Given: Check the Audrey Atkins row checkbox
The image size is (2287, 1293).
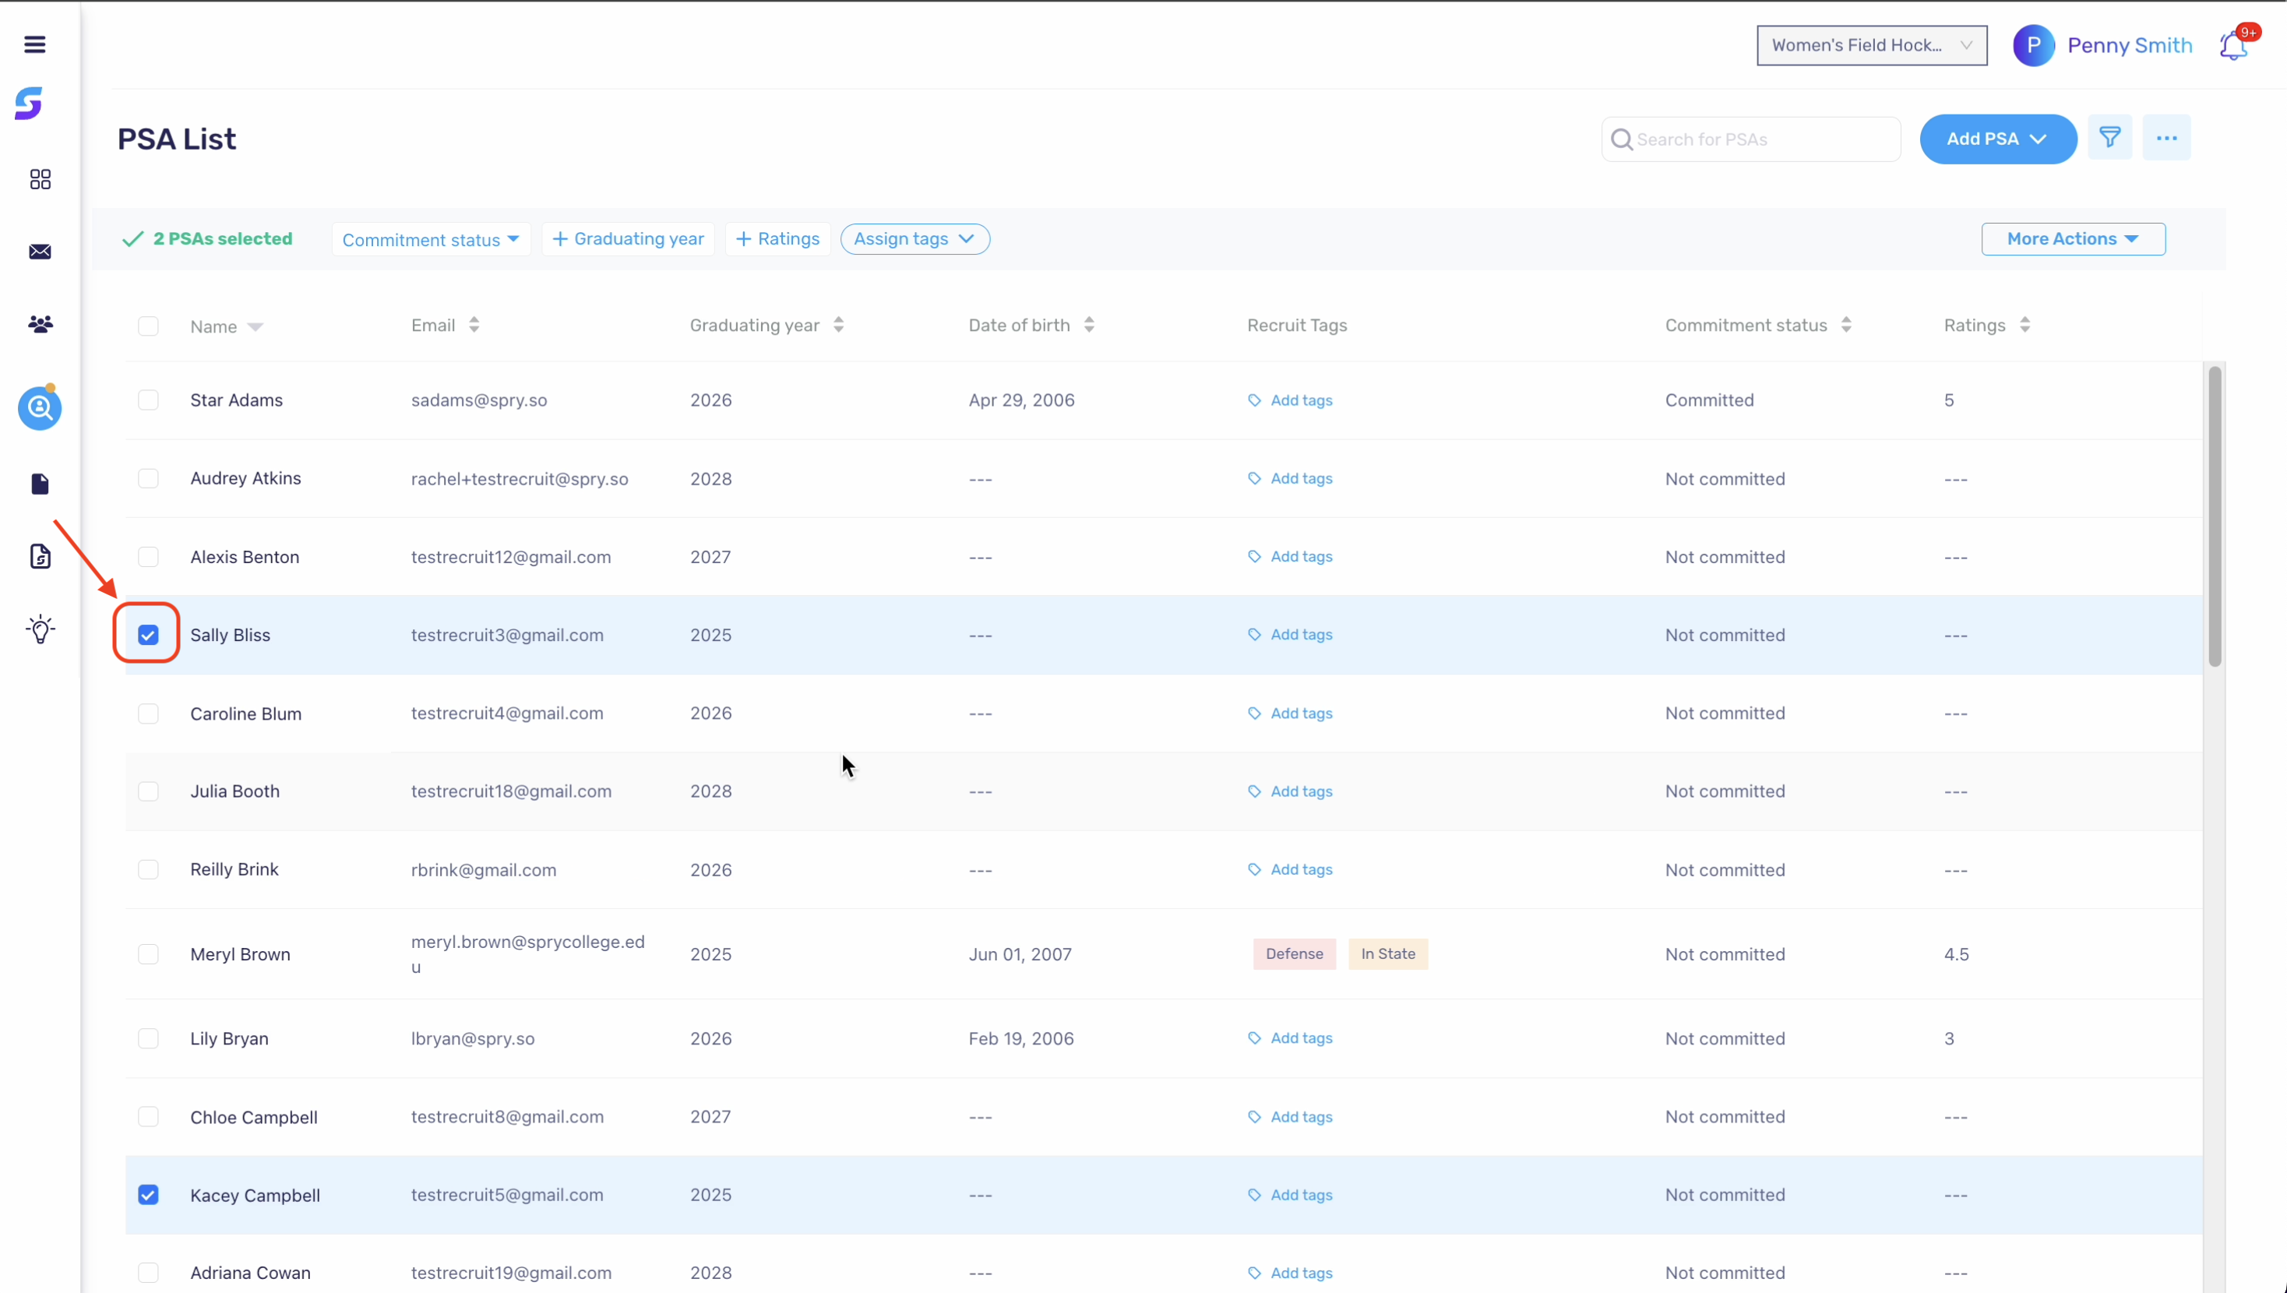Looking at the screenshot, I should (x=148, y=479).
